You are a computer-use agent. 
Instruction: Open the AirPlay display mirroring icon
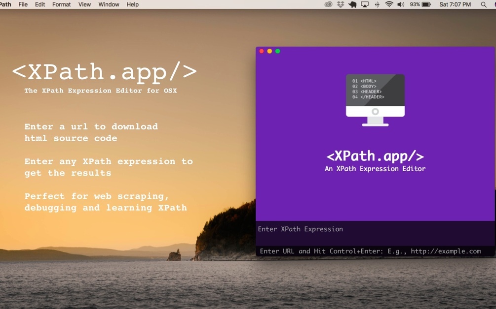click(x=365, y=4)
